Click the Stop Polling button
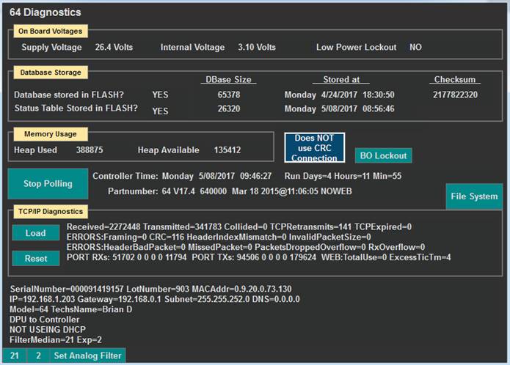 [x=48, y=184]
